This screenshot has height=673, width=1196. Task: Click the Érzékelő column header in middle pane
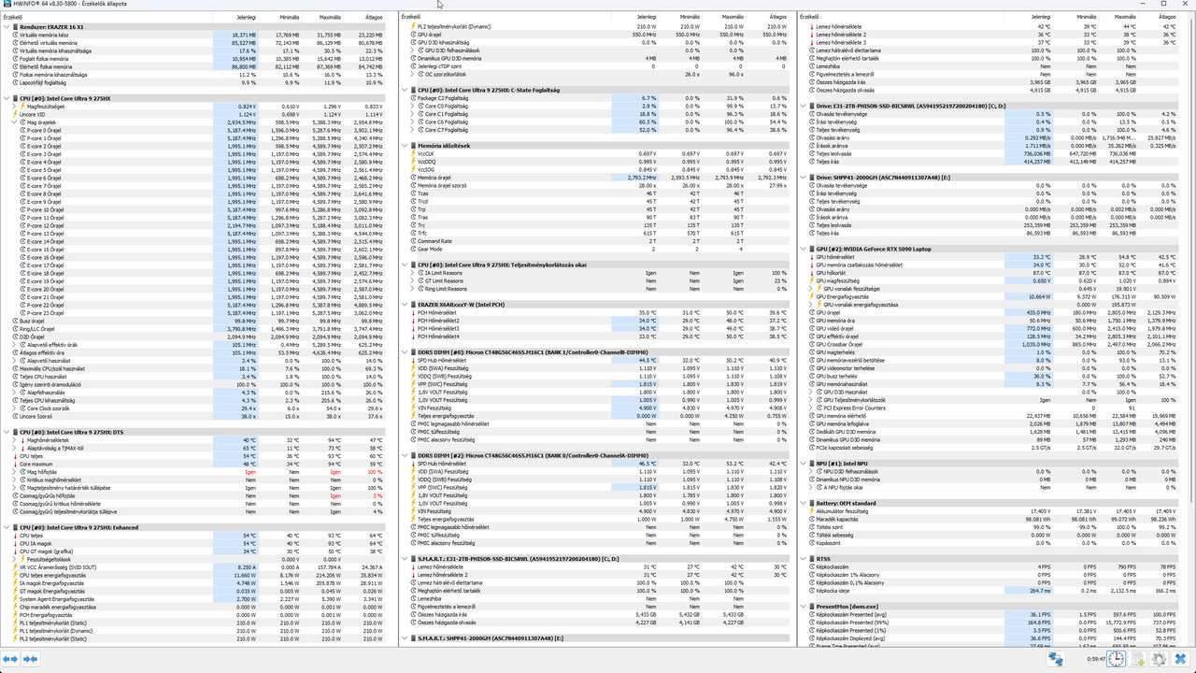coord(505,17)
